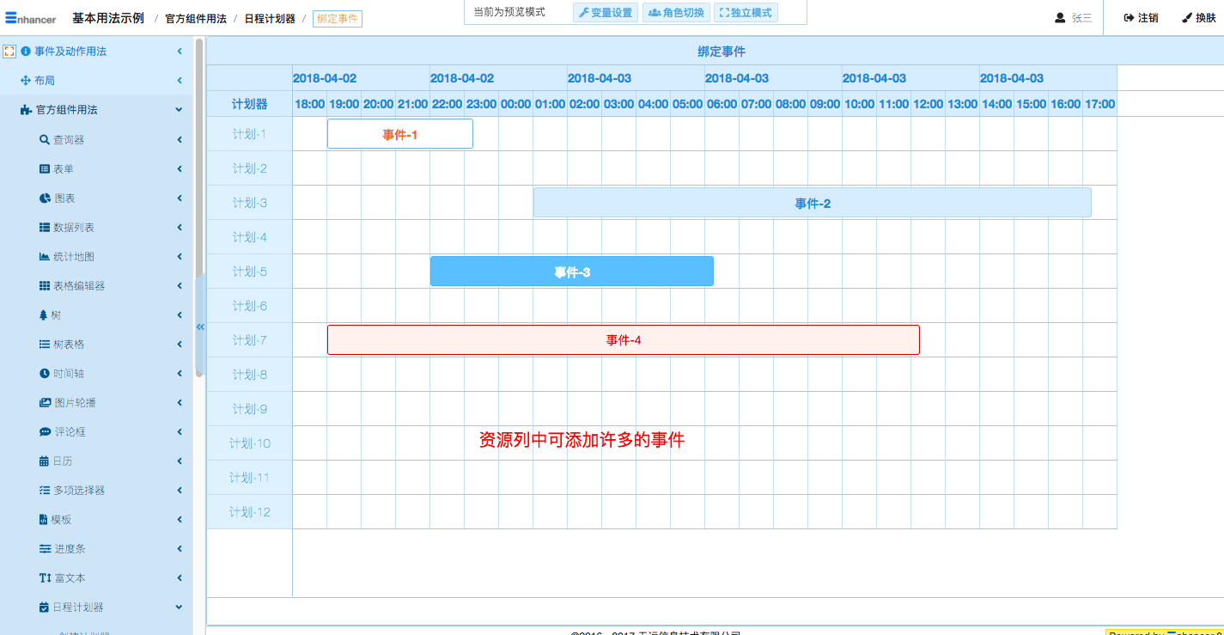The image size is (1224, 635).
Task: Collapse the 官方组件用法 section
Action: (179, 110)
